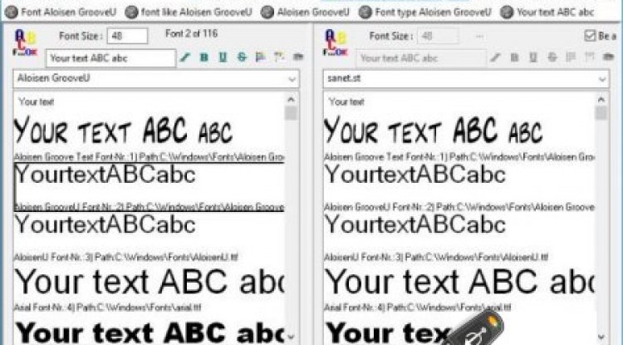Click the right font list scrollbar down arrow
Screen dimensions: 623x345
point(601,337)
